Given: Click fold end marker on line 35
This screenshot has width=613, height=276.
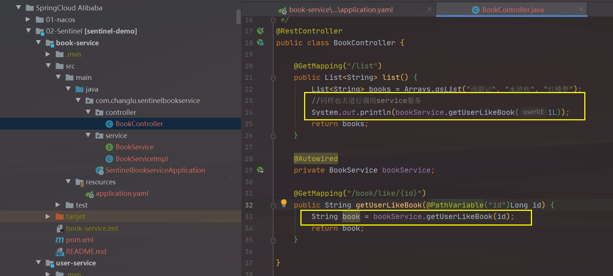Looking at the screenshot, I should pyautogui.click(x=273, y=240).
